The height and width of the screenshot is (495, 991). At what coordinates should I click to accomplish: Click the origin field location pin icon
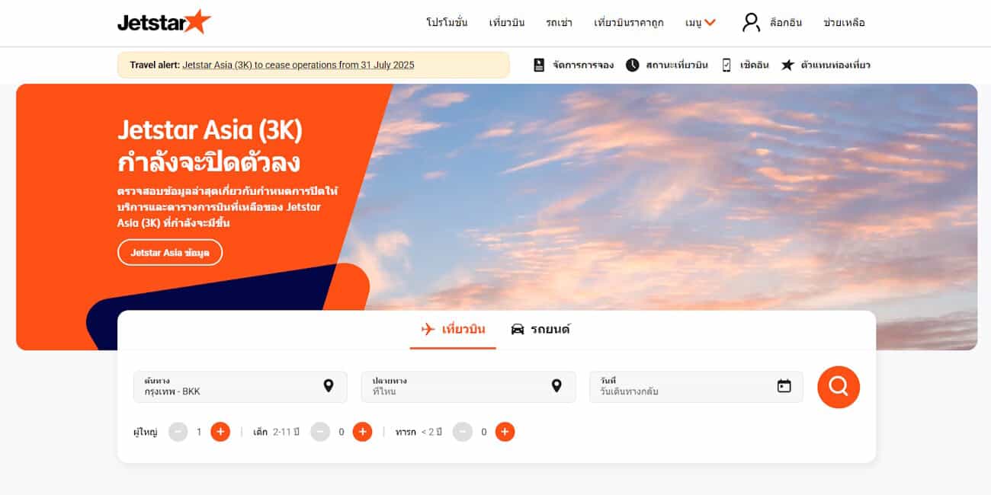click(329, 386)
